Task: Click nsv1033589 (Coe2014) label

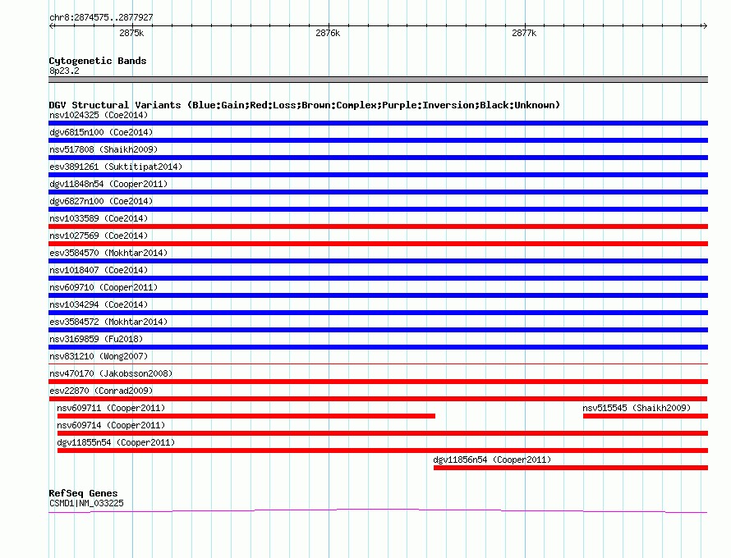Action: coord(99,218)
